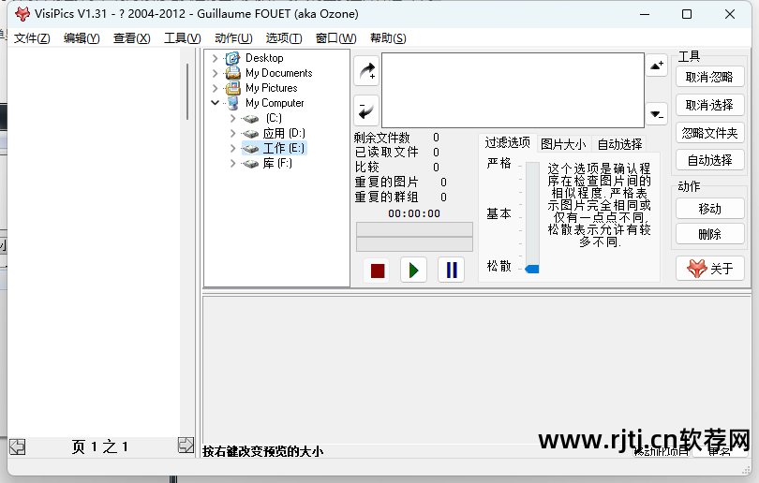This screenshot has height=483, width=759.
Task: Expand the 应用 (D:) drive node
Action: (232, 133)
